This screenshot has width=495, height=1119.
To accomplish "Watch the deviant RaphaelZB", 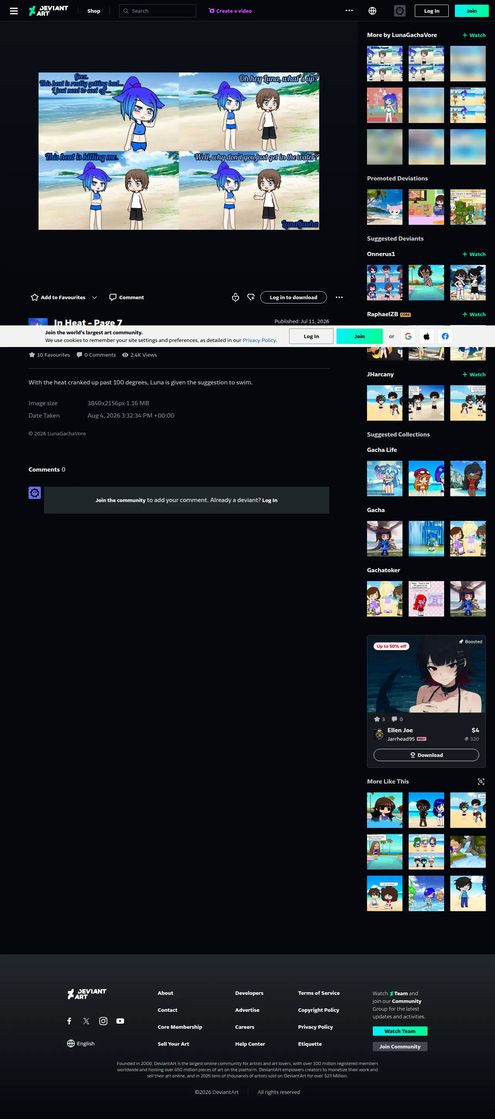I will 474,314.
